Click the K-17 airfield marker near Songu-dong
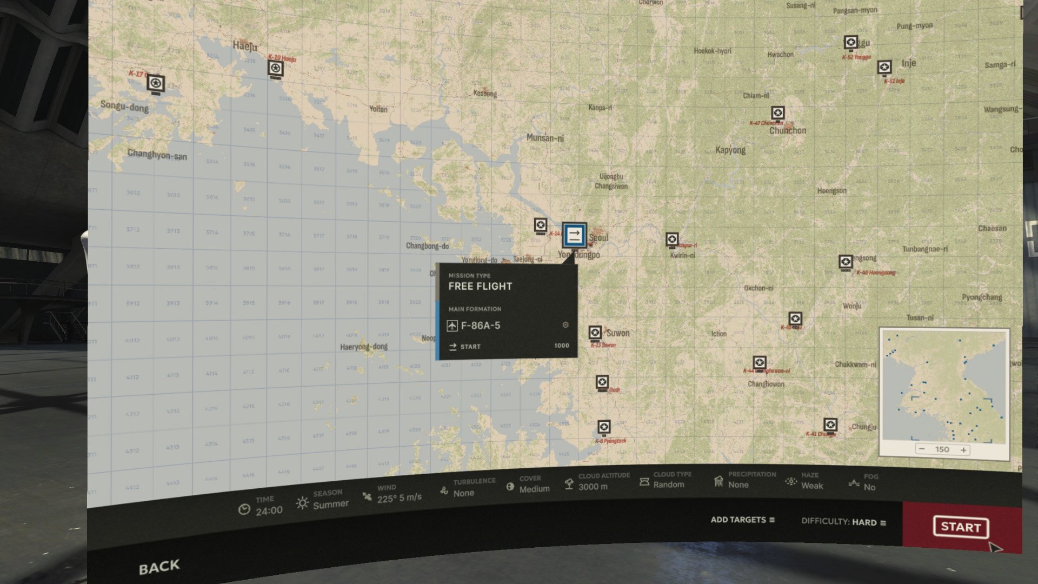 pos(156,84)
